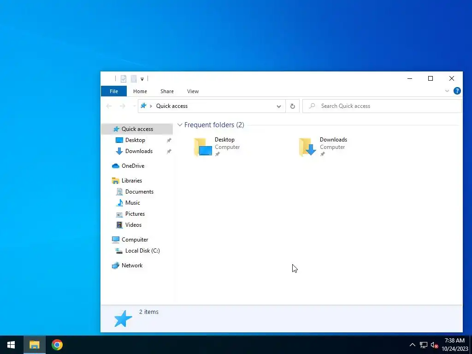Expand the ribbon with the chevron
Viewport: 472px width, 354px height.
447,91
